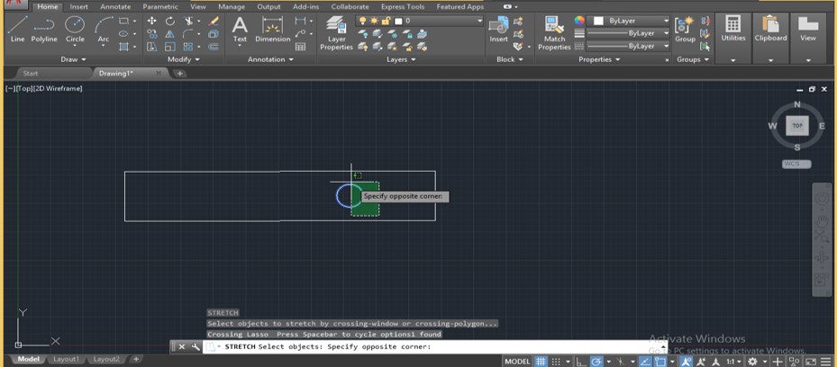837x367 pixels.
Task: Add a new drawing tab
Action: [180, 74]
